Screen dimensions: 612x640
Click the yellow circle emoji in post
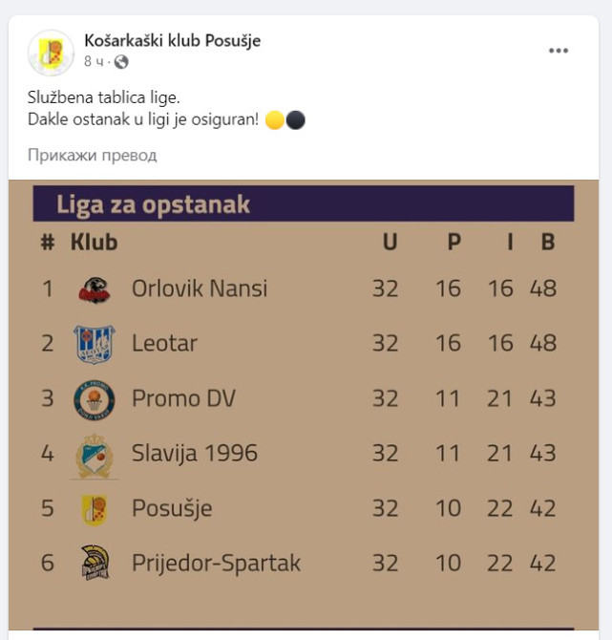(x=275, y=120)
